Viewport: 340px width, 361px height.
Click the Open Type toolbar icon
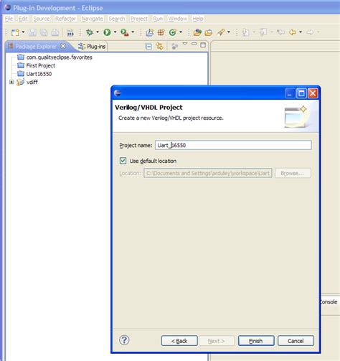(197, 32)
